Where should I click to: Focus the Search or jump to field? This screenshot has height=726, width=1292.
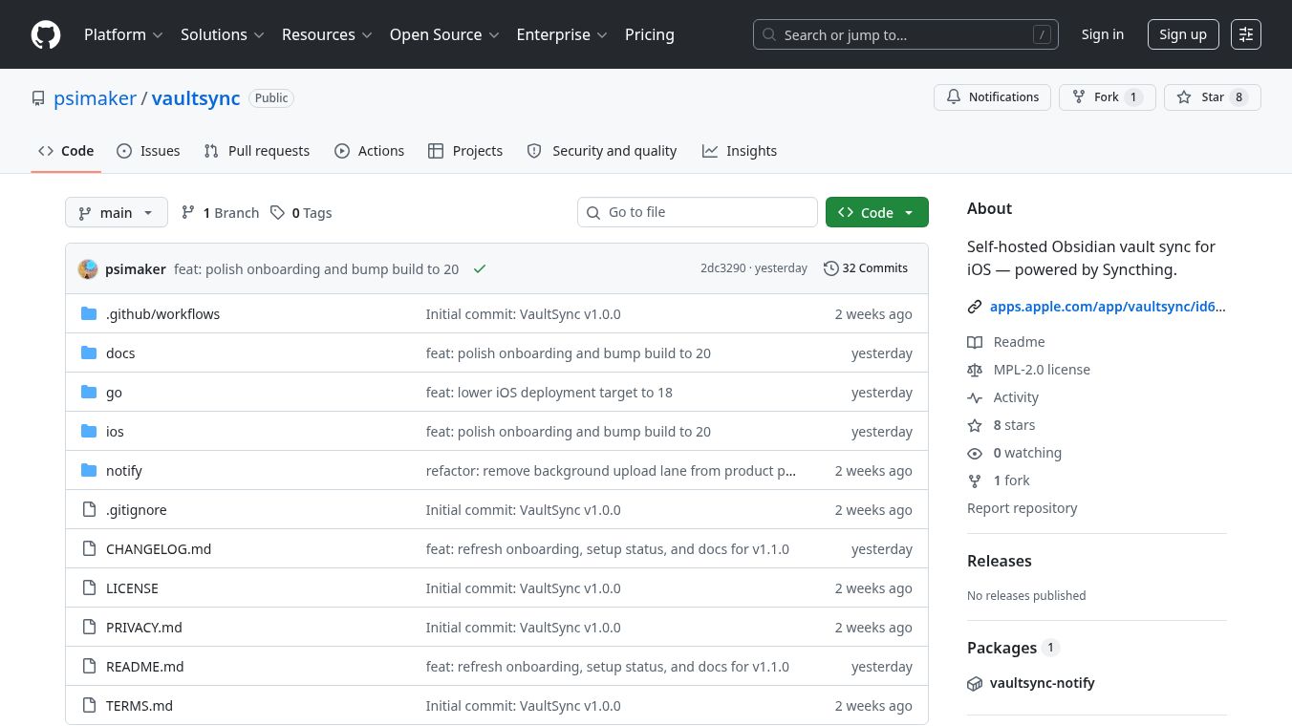906,34
